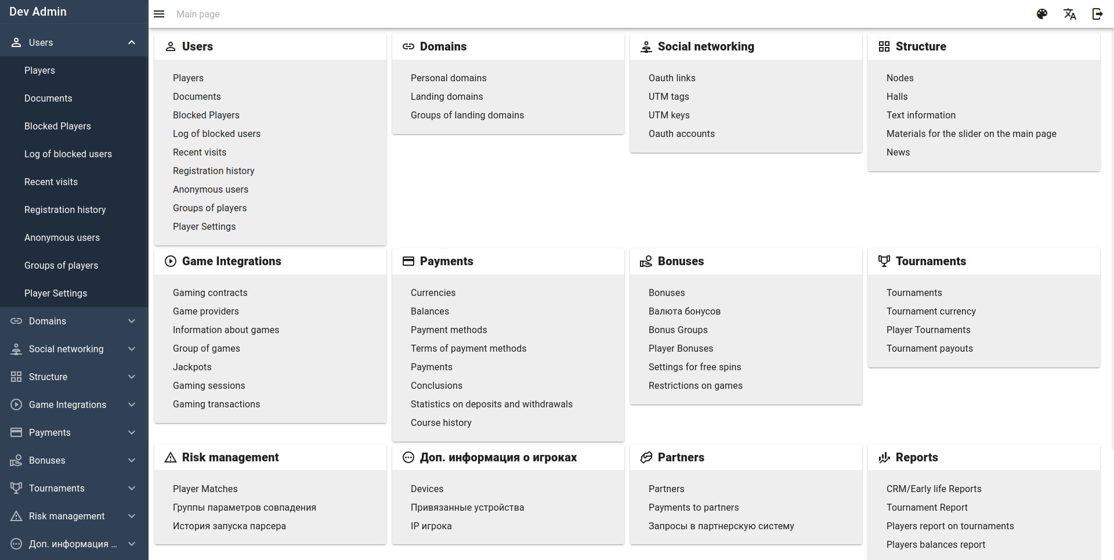Click the Main page breadcrumb field

click(197, 14)
